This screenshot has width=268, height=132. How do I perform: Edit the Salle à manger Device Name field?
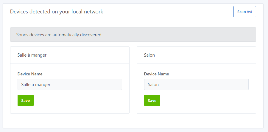click(70, 84)
